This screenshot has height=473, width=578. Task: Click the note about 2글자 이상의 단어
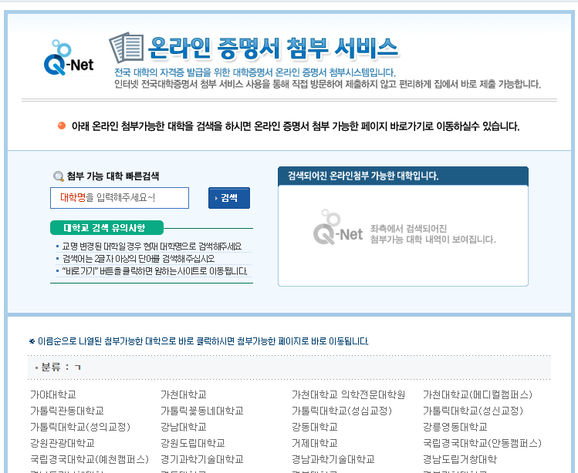pos(138,259)
